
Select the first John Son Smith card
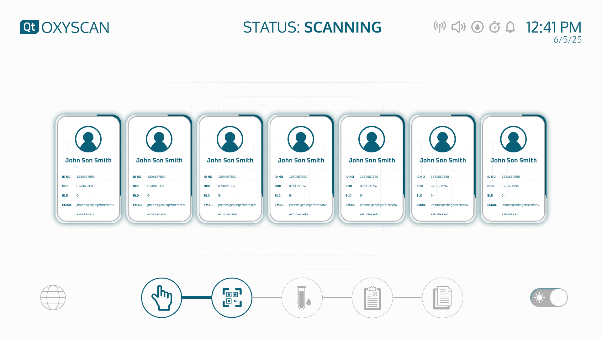[88, 169]
